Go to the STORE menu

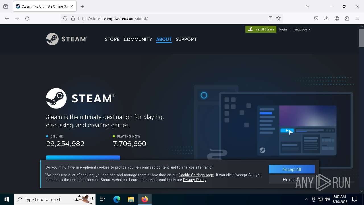(x=112, y=39)
